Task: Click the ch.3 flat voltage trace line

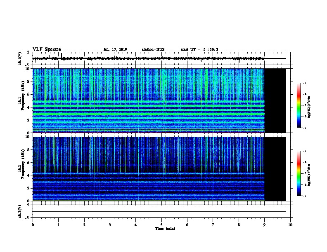Action: [x=159, y=212]
